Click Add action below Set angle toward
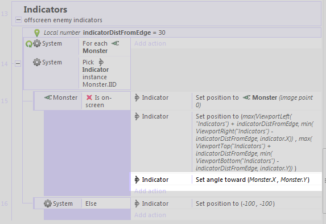This screenshot has width=326, height=224. point(150,191)
